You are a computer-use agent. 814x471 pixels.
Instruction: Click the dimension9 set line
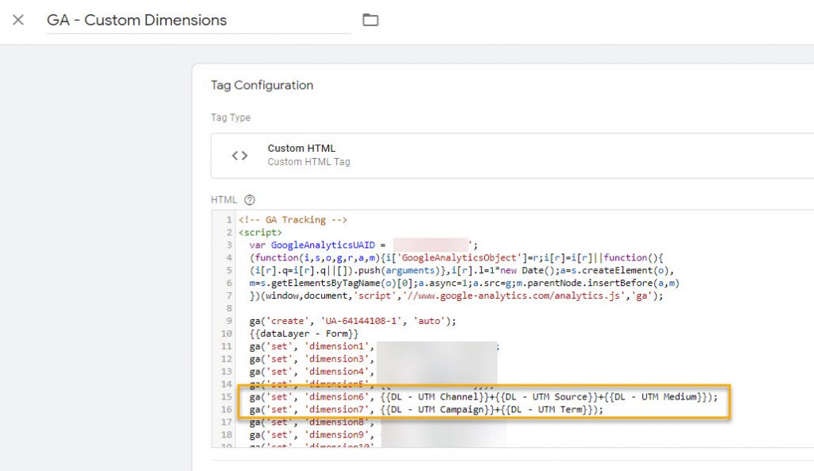312,434
